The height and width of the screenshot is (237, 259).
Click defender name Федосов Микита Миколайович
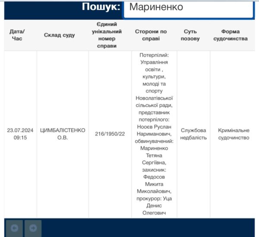pos(154,184)
